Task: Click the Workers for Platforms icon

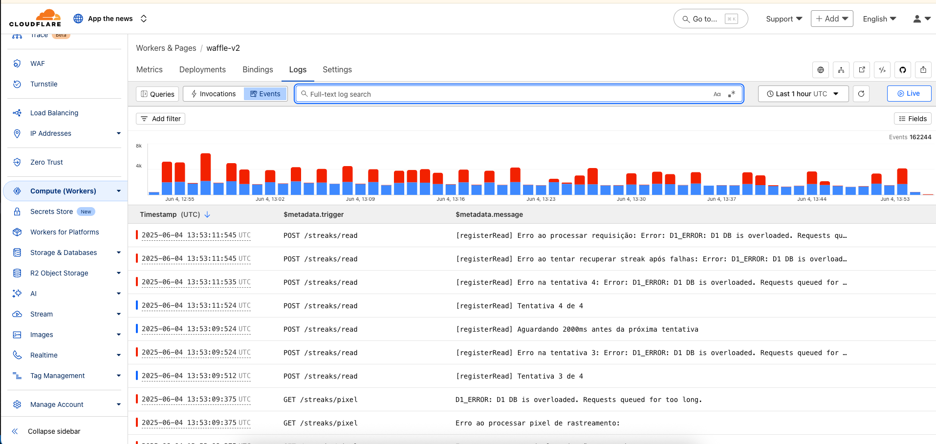Action: click(x=17, y=232)
